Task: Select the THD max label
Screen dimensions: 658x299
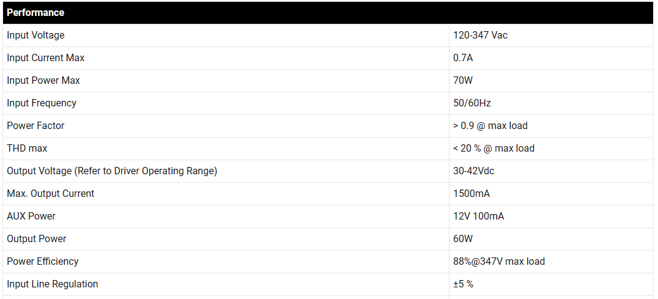Action: click(27, 149)
